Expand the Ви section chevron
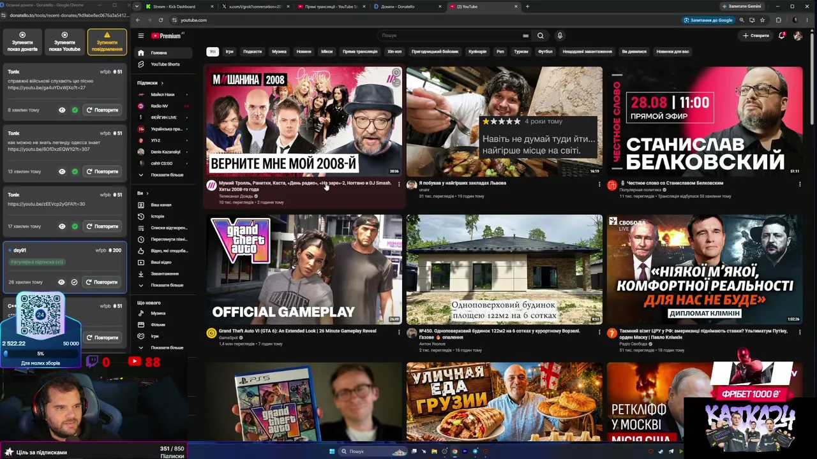This screenshot has height=459, width=817. [x=147, y=193]
